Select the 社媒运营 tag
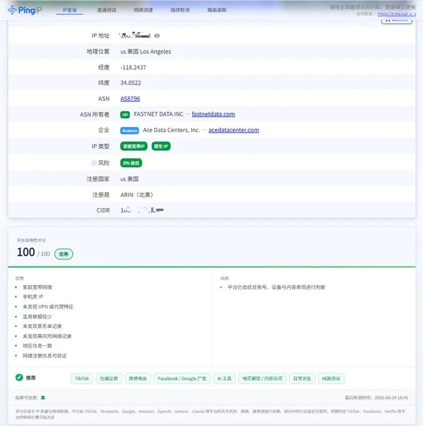Viewport: 423px width, 426px height. pyautogui.click(x=109, y=378)
